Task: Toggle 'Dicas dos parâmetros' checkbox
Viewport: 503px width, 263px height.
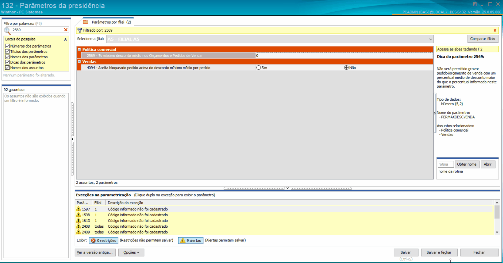Action: pos(8,62)
